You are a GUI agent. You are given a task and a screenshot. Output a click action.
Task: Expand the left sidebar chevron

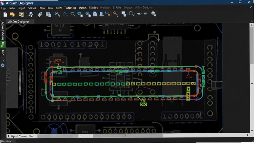click(x=3, y=60)
